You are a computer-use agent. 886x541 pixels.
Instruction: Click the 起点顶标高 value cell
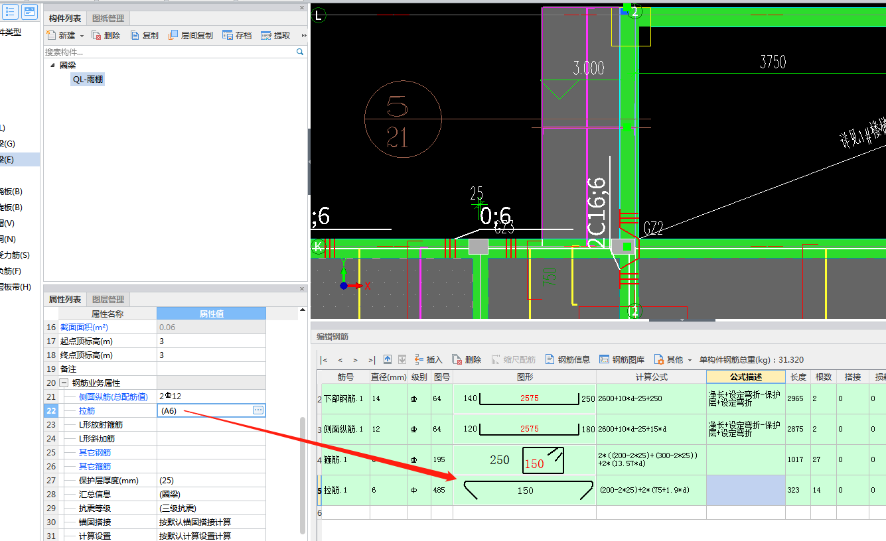point(211,341)
